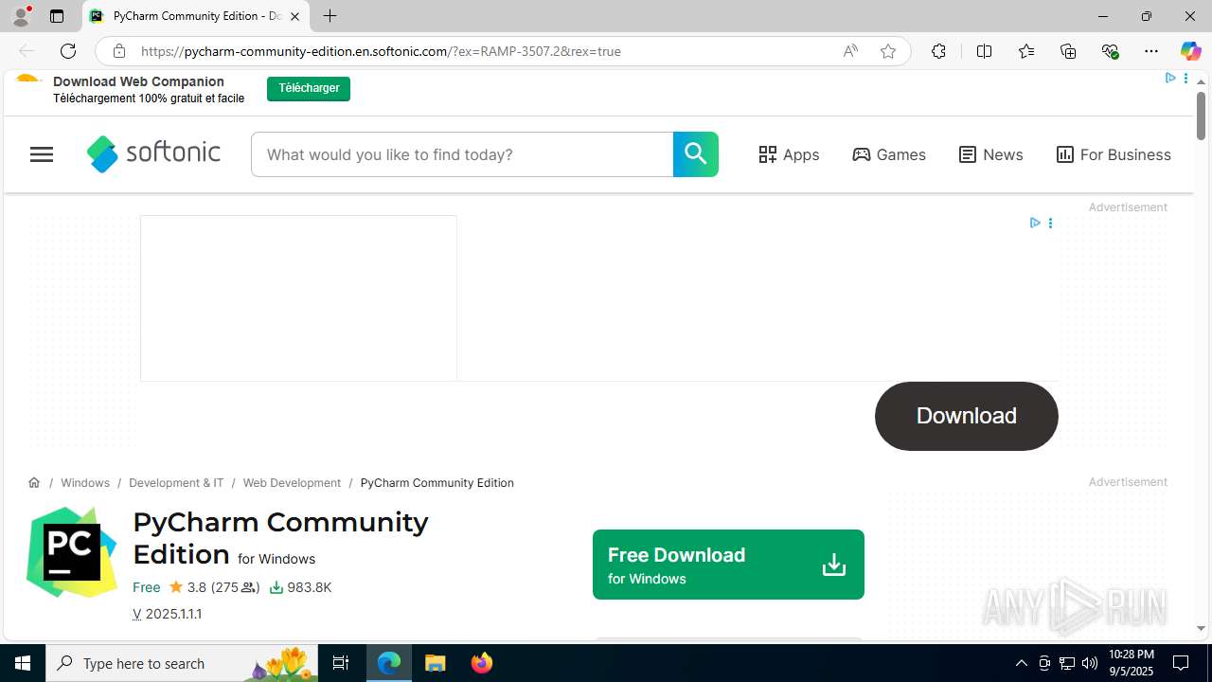The height and width of the screenshot is (682, 1212).
Task: Toggle Split screen view
Action: [984, 51]
